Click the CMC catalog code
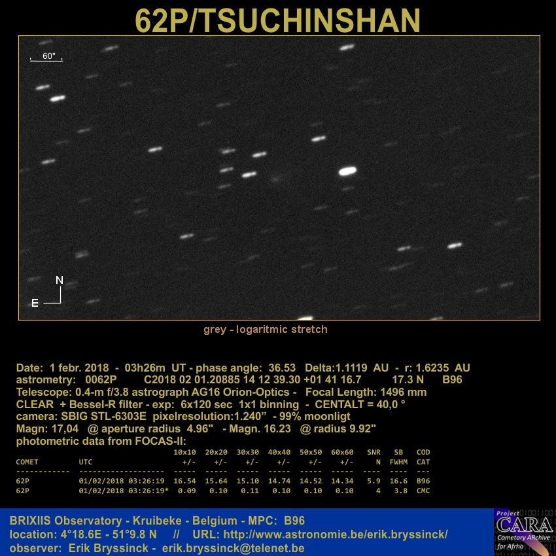 [423, 491]
